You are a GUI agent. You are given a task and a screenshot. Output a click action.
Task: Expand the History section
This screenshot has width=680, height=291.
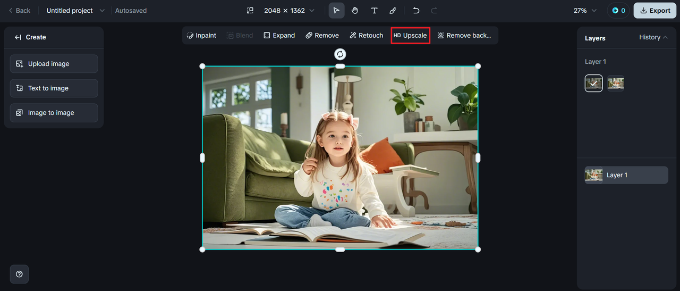click(653, 37)
